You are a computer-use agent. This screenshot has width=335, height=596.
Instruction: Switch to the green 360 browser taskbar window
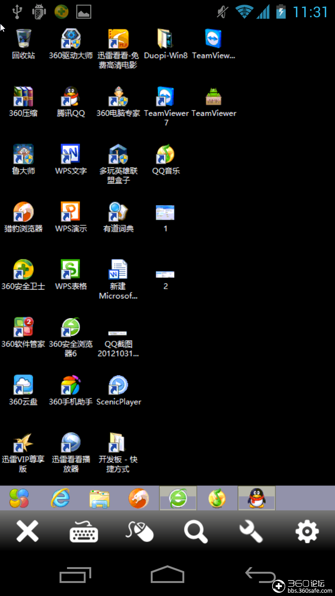(178, 498)
